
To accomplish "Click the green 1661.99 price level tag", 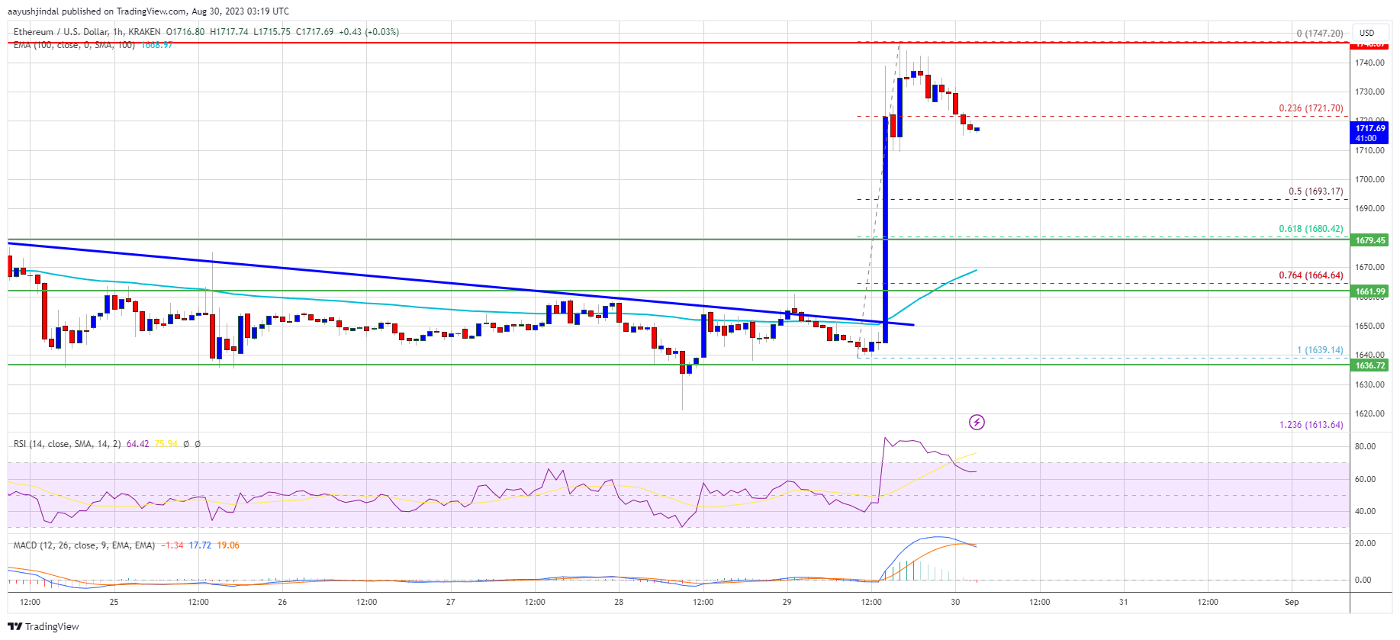I will point(1369,291).
